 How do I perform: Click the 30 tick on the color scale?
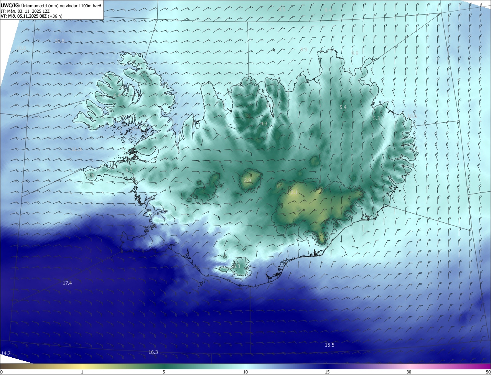click(x=409, y=372)
